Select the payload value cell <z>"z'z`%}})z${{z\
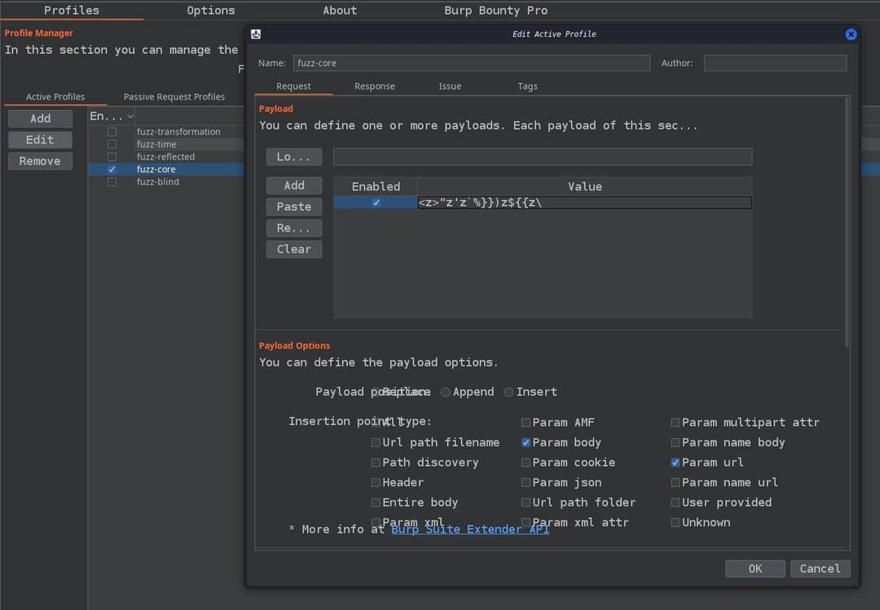Viewport: 880px width, 610px height. pyautogui.click(x=584, y=203)
